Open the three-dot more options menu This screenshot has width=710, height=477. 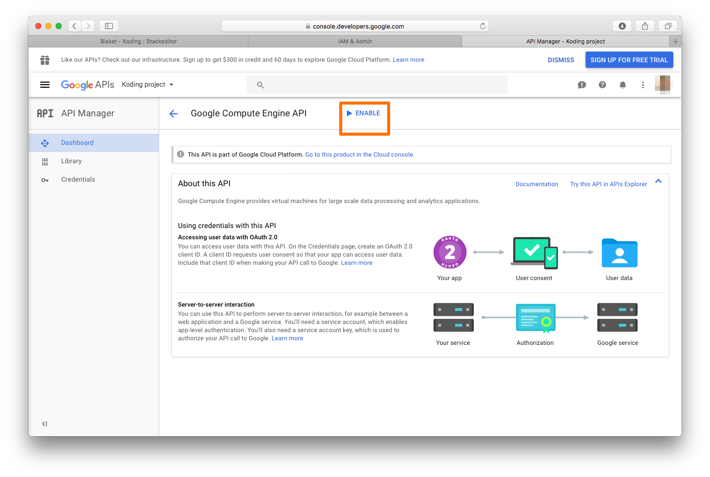643,85
